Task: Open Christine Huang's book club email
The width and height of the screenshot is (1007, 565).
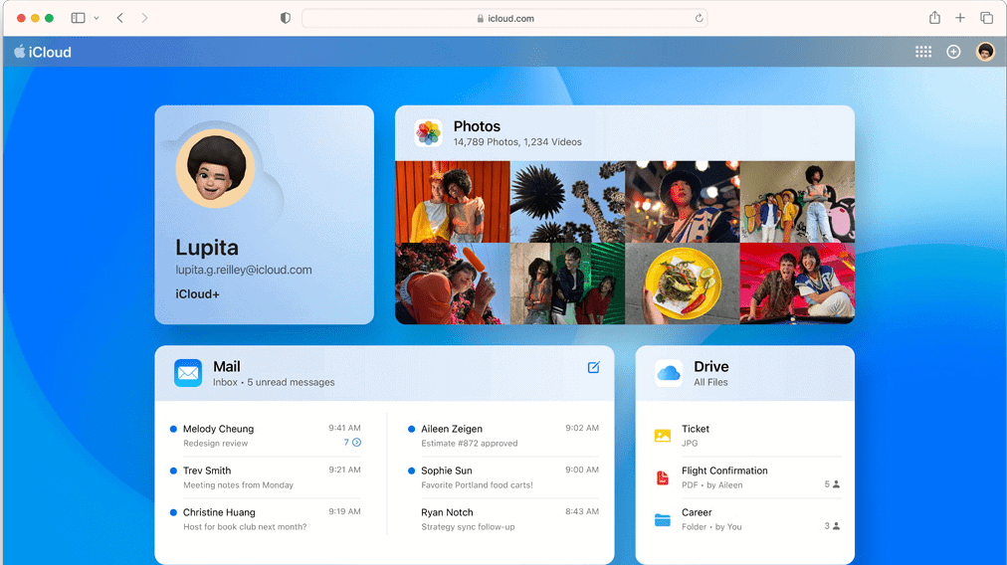Action: (266, 519)
